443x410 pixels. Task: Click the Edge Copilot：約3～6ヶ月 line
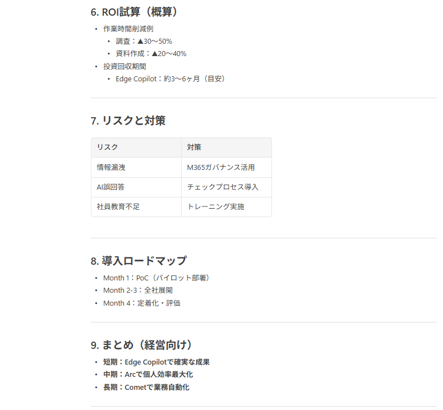[x=171, y=79]
